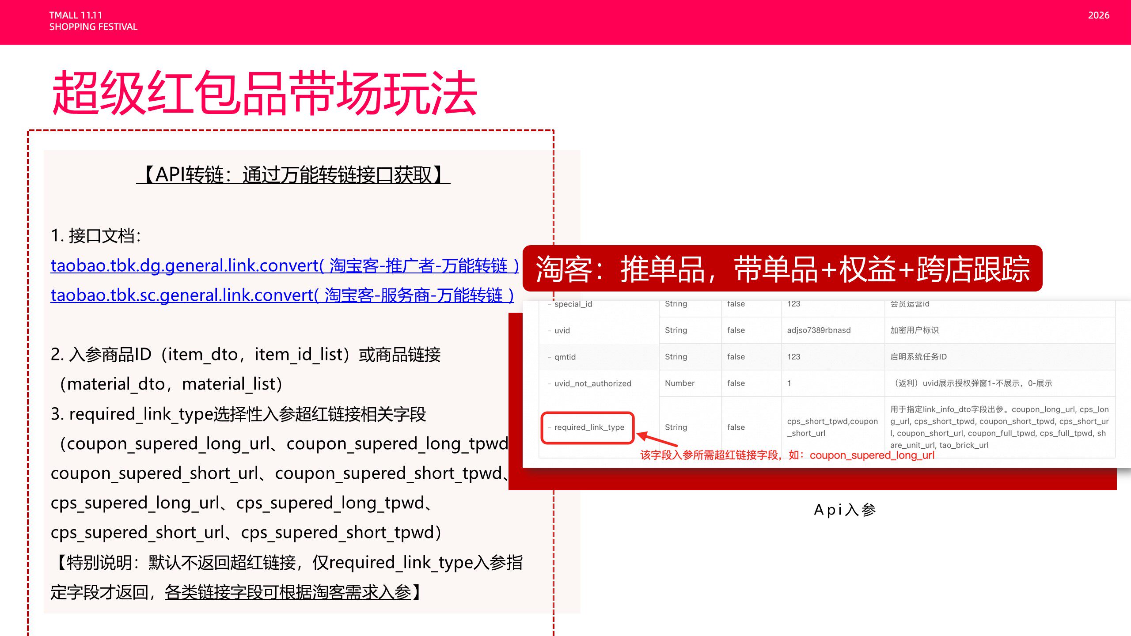The height and width of the screenshot is (636, 1131).
Task: Click the red 该字段入参所需超红链接字段 annotation text
Action: coord(787,455)
